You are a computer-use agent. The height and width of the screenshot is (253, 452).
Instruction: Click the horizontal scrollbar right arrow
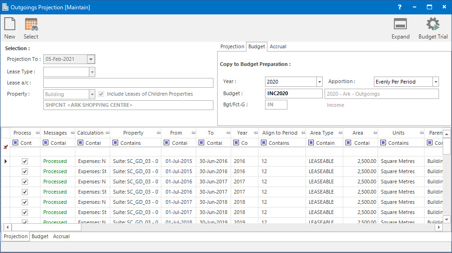click(438, 227)
